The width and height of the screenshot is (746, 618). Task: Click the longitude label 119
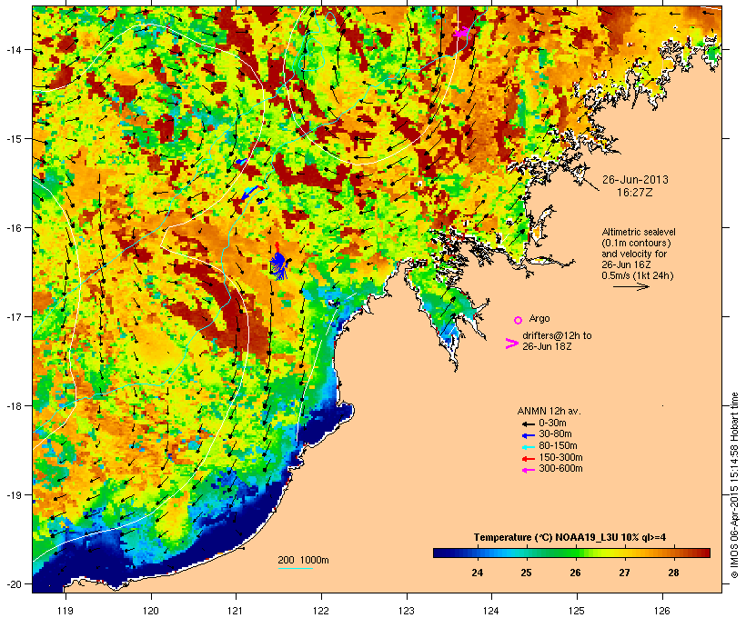tap(66, 611)
